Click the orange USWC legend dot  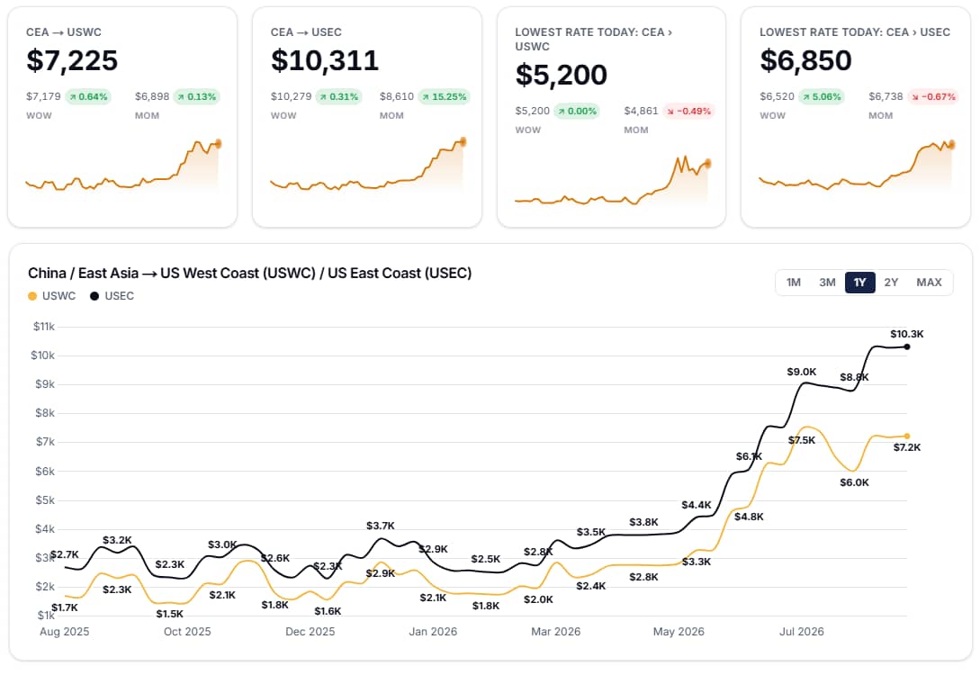(32, 296)
